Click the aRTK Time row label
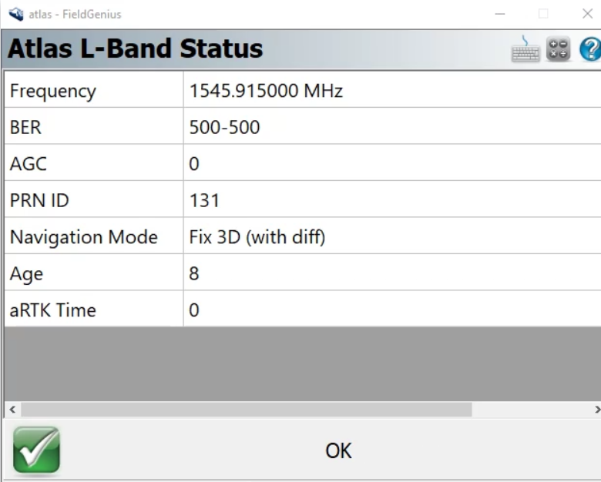Image resolution: width=601 pixels, height=482 pixels. (x=52, y=310)
